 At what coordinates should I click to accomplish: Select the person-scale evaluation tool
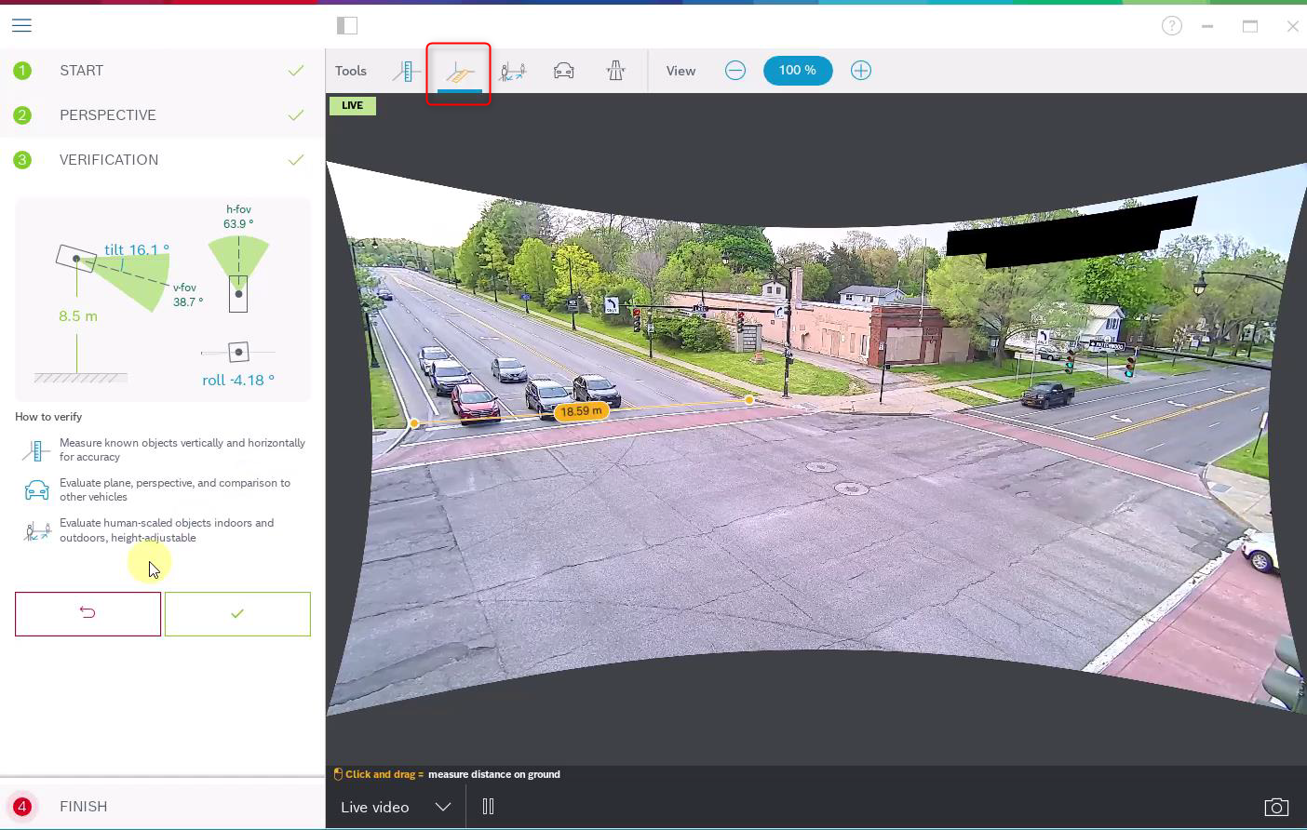click(512, 71)
